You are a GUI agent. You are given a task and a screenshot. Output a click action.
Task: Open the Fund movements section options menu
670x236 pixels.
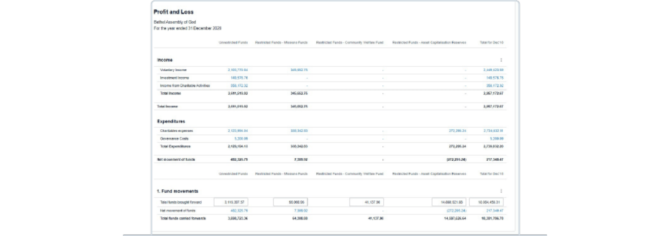point(501,191)
